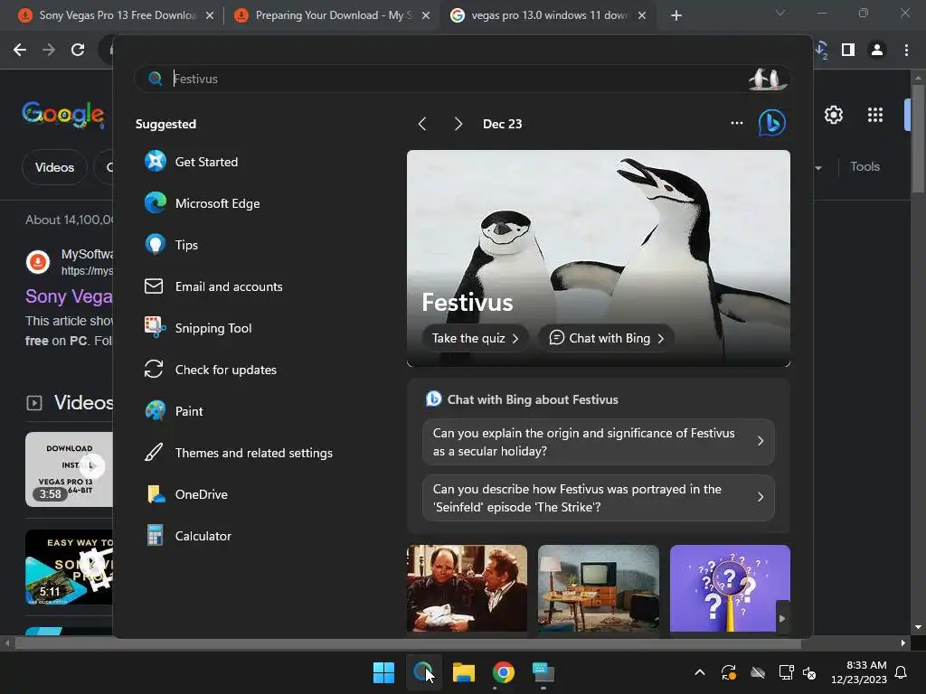
Task: Select Videos filter chip on Google
Action: tap(54, 167)
